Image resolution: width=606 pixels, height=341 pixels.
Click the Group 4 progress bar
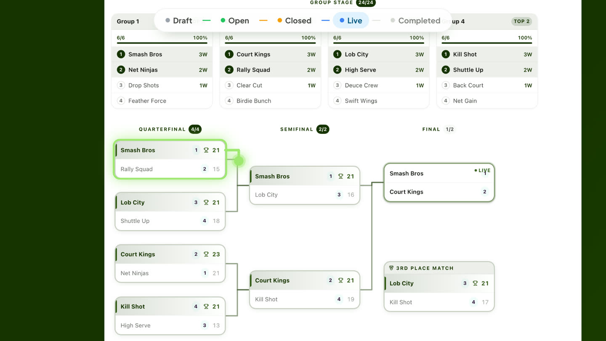487,43
